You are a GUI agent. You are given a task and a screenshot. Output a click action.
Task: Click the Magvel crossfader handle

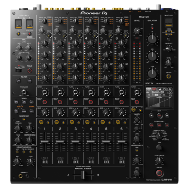pyautogui.click(x=83, y=175)
